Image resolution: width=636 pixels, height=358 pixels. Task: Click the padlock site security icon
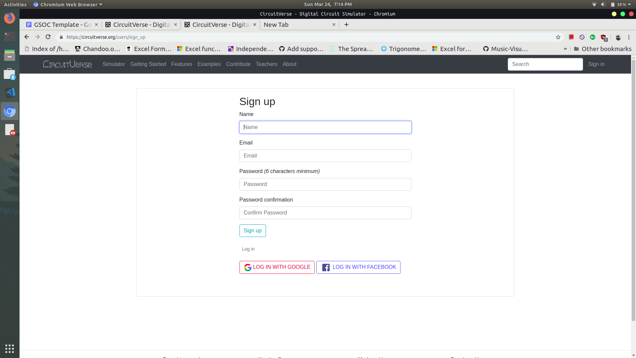tap(61, 37)
